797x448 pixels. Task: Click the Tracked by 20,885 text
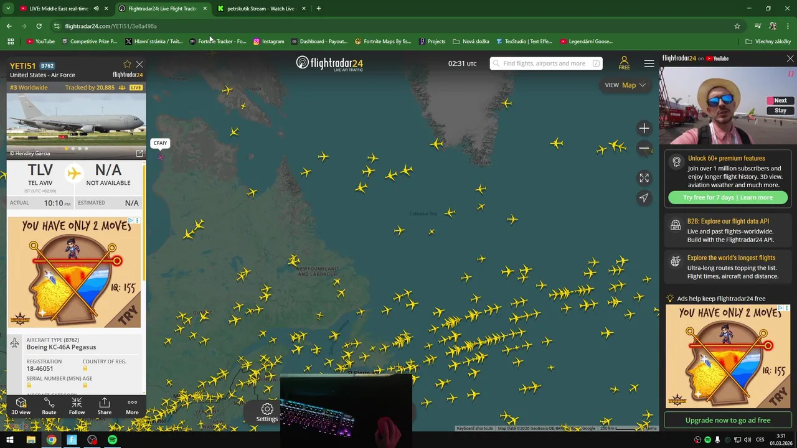(90, 88)
